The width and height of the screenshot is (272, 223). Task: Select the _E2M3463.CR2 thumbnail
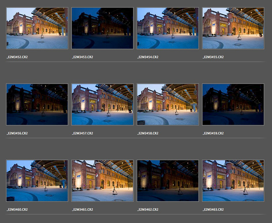(233, 181)
